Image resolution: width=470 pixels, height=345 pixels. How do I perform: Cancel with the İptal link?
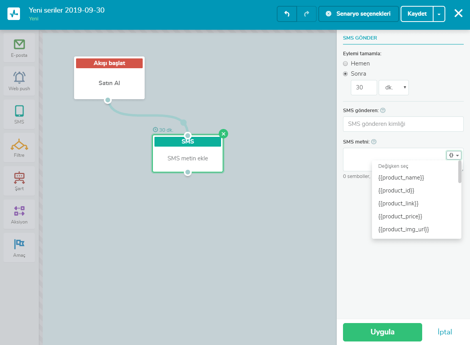point(445,332)
